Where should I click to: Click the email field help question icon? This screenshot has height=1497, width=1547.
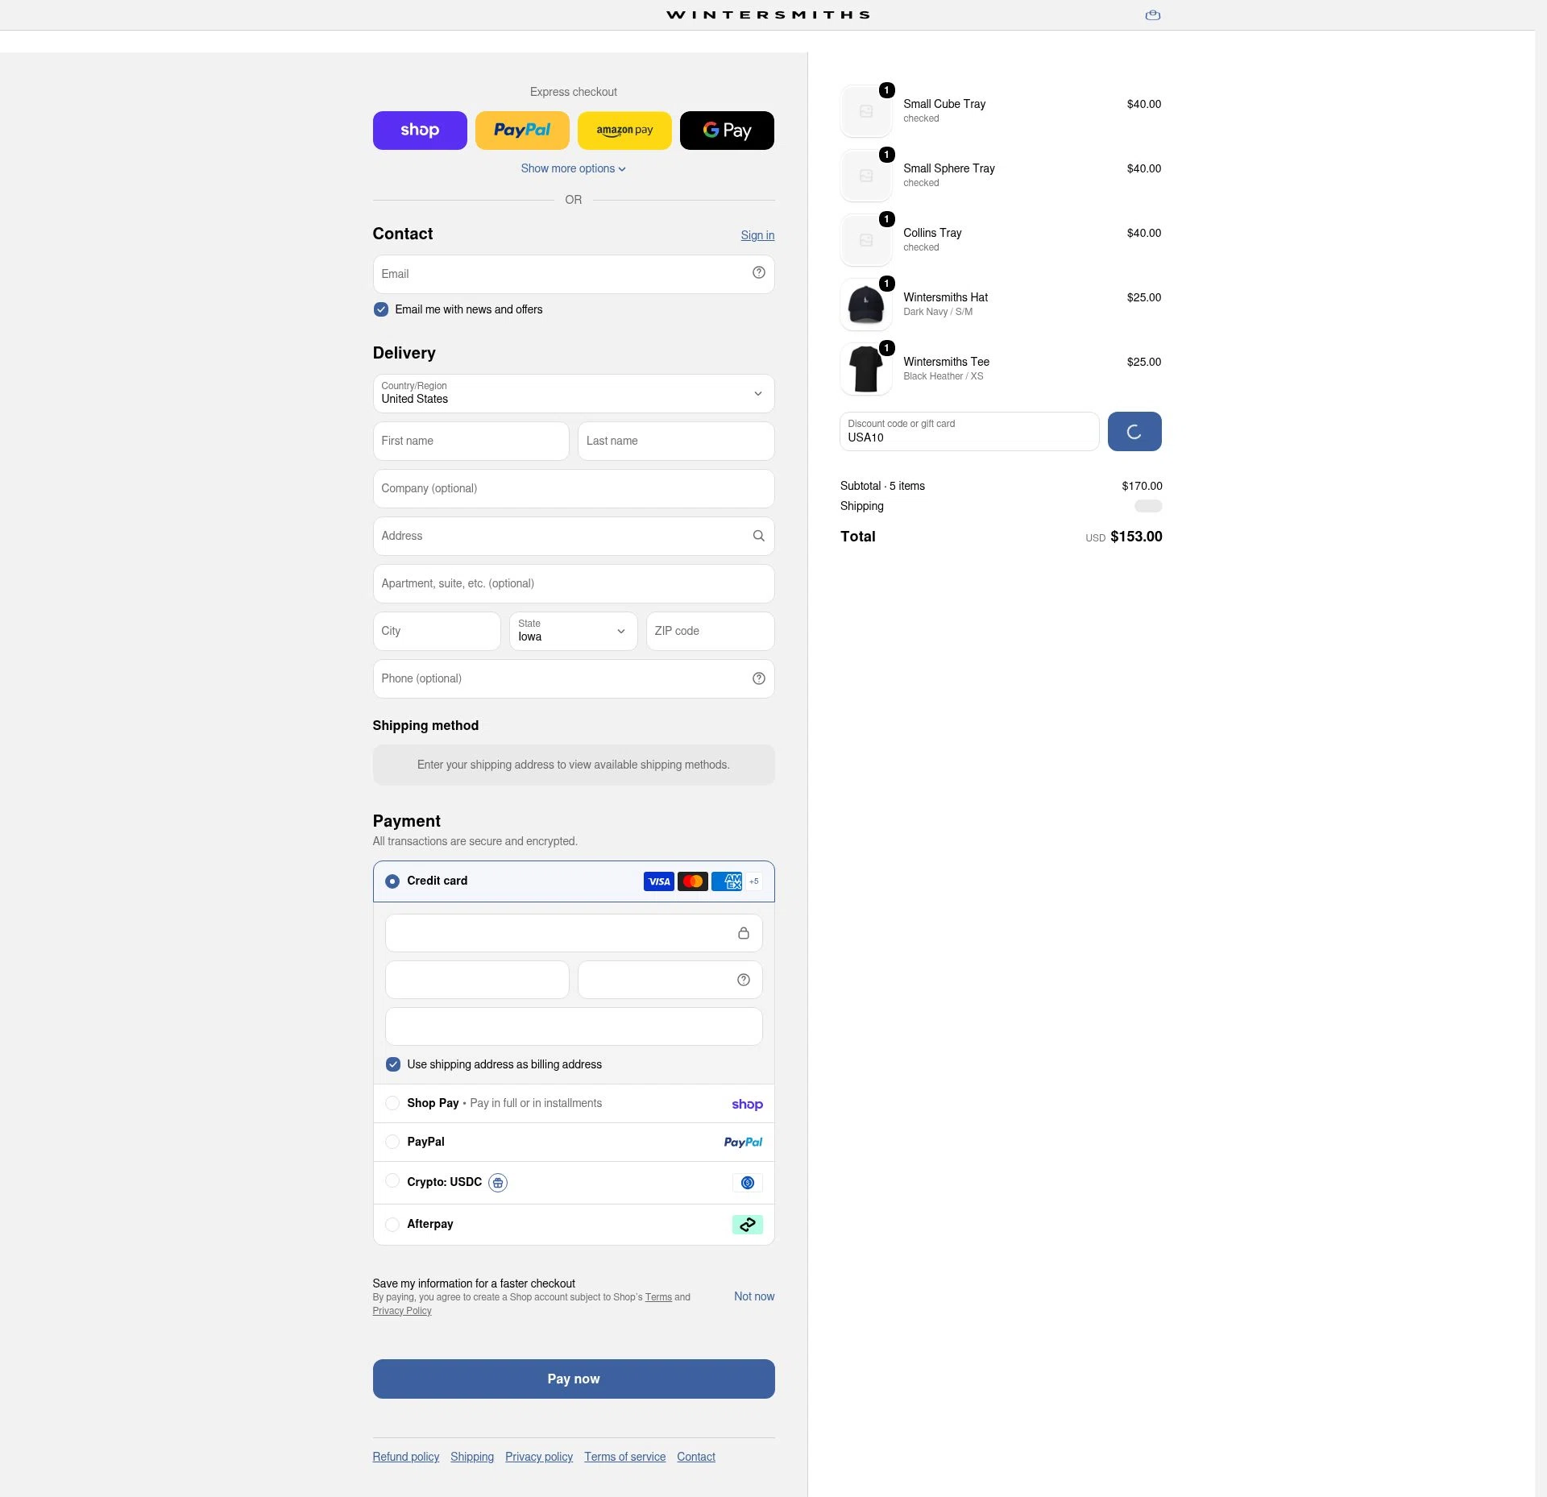(758, 273)
